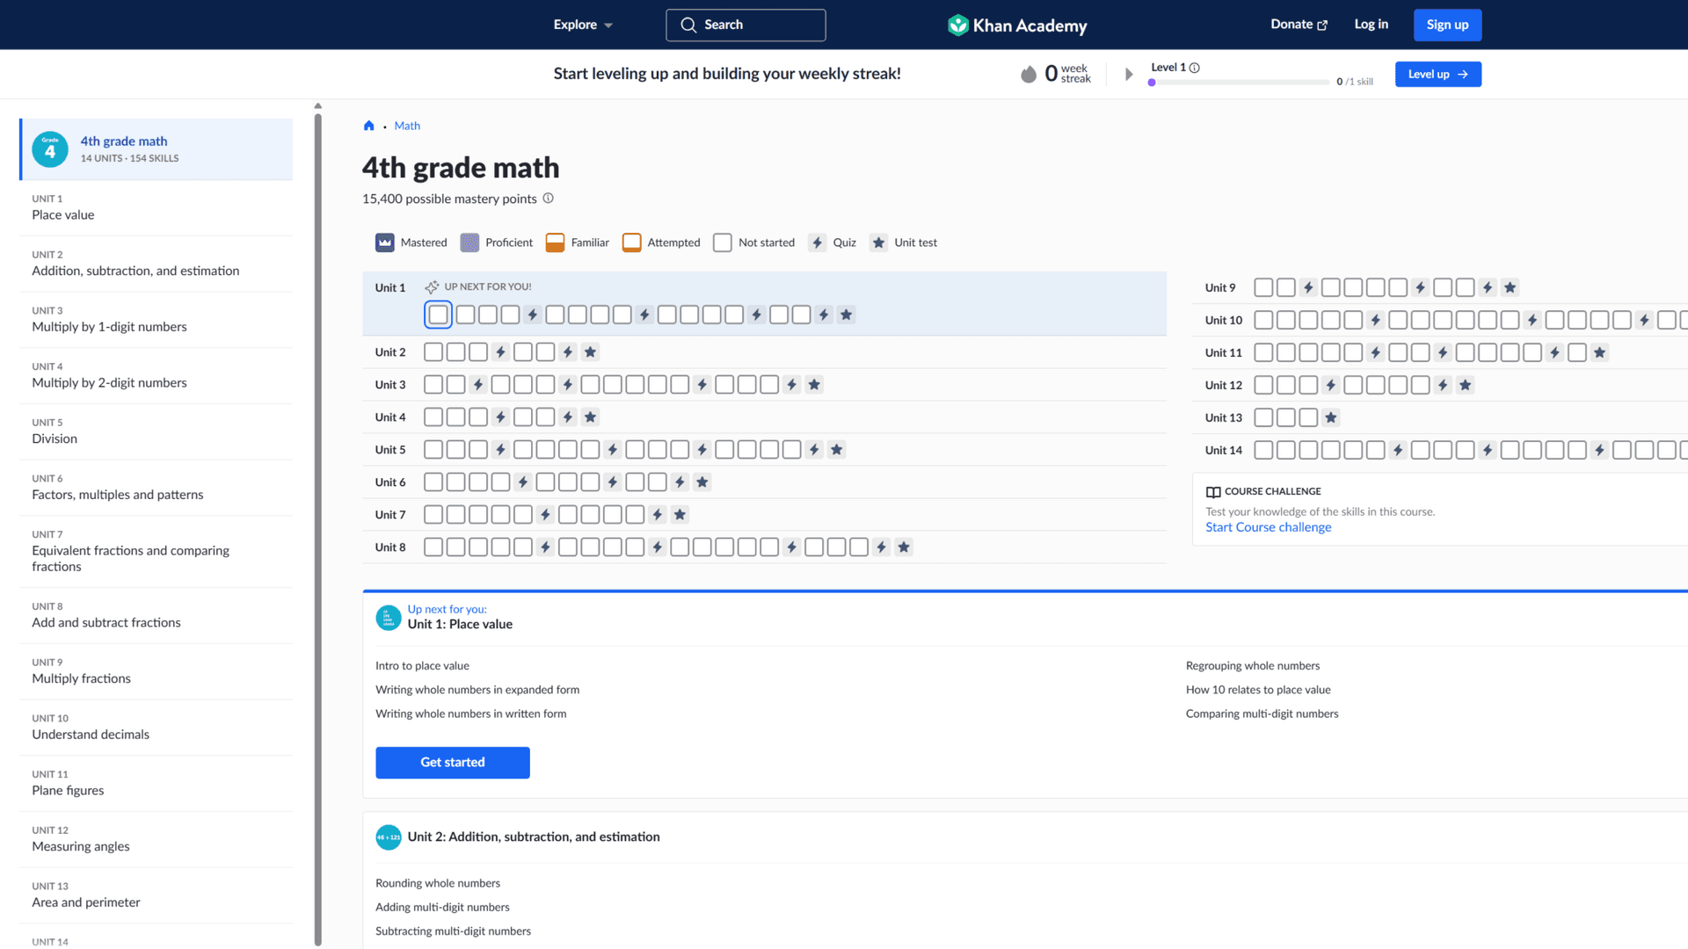Click the Not started legend checkbox
Image resolution: width=1688 pixels, height=949 pixels.
pos(723,243)
